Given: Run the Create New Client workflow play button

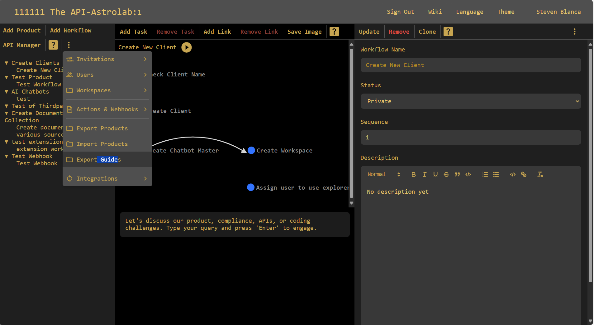Looking at the screenshot, I should pos(186,47).
